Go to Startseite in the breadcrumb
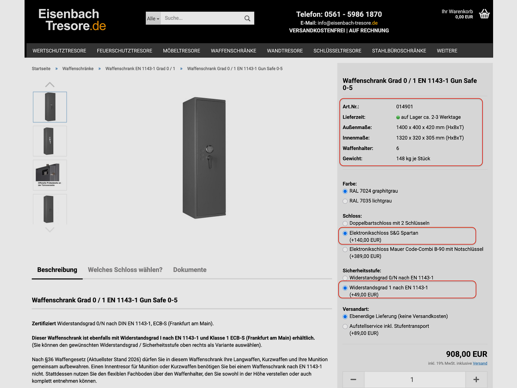517x388 pixels. 41,69
